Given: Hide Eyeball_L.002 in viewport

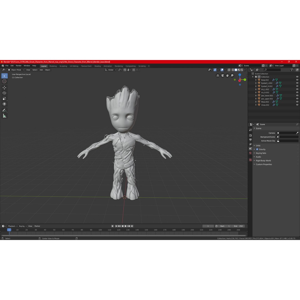Looking at the screenshot, I should [297, 83].
